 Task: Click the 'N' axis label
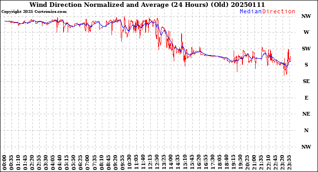(306, 130)
